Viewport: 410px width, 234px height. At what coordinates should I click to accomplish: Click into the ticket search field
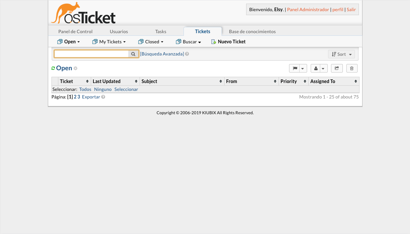point(91,54)
